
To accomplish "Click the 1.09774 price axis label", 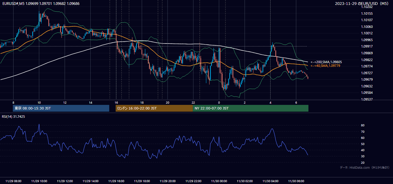I will pyautogui.click(x=367, y=66).
